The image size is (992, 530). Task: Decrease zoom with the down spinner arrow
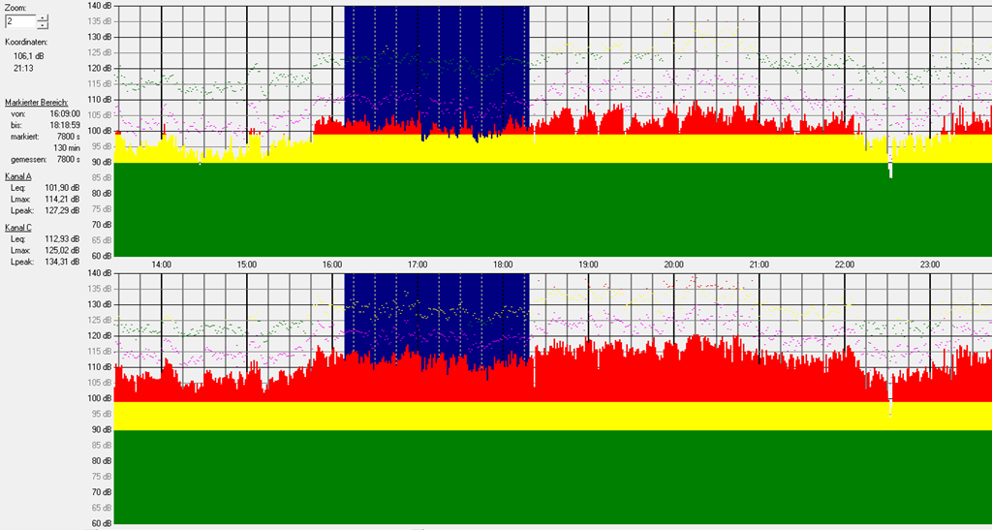[x=42, y=24]
